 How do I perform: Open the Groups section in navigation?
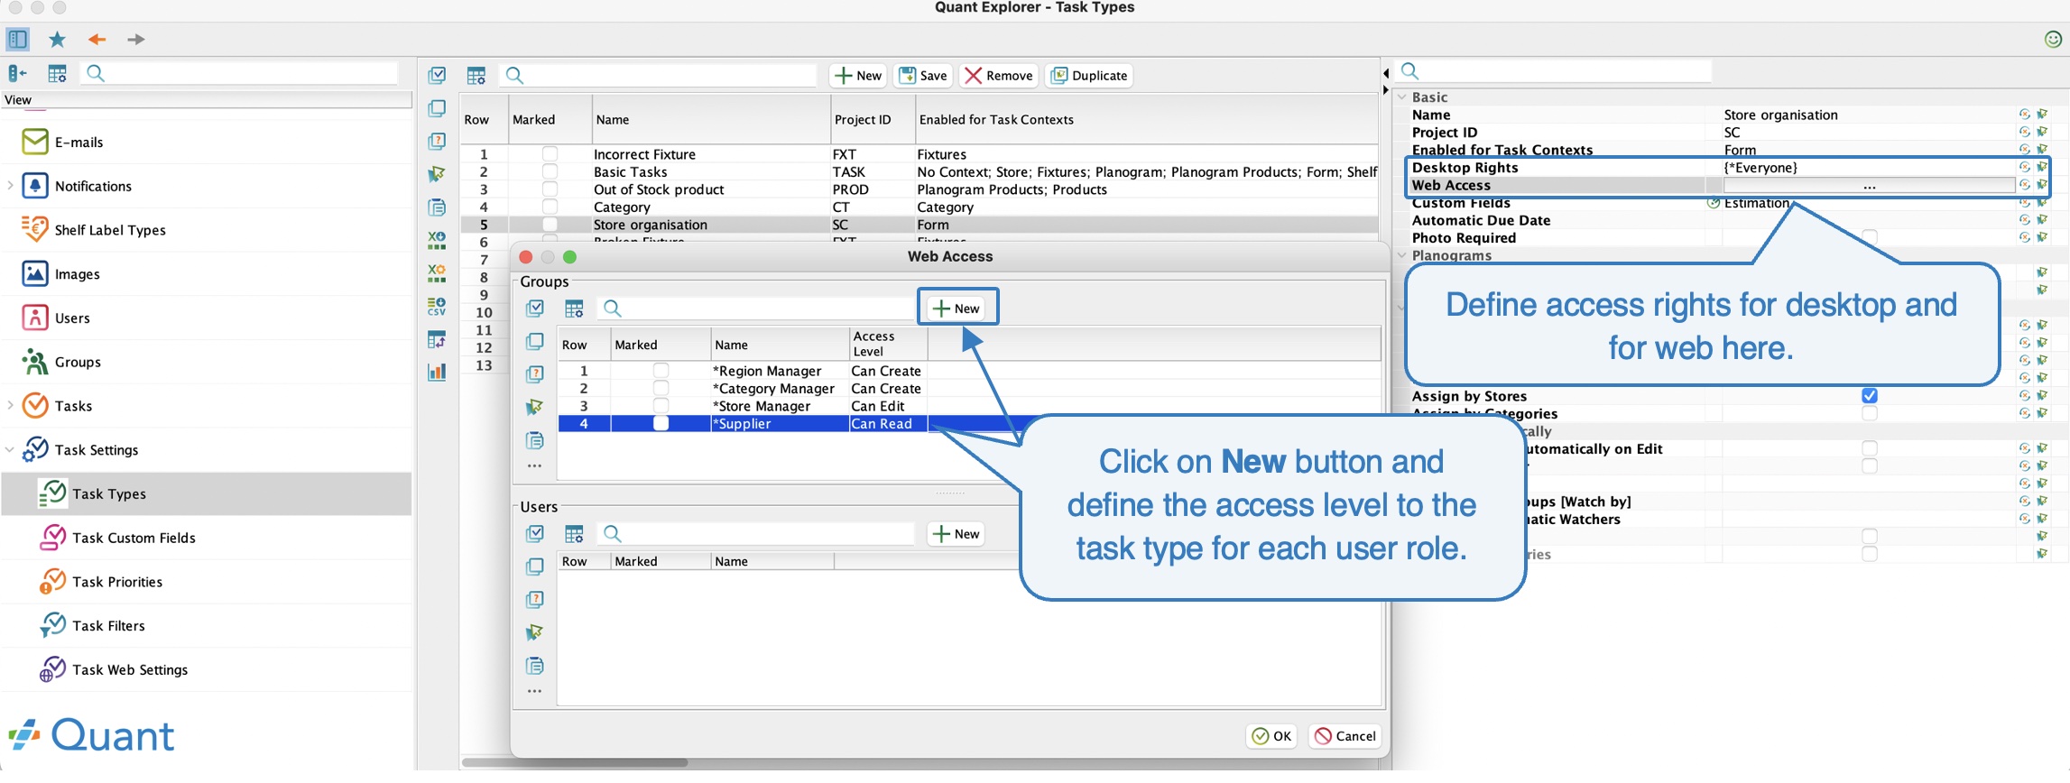pyautogui.click(x=78, y=362)
